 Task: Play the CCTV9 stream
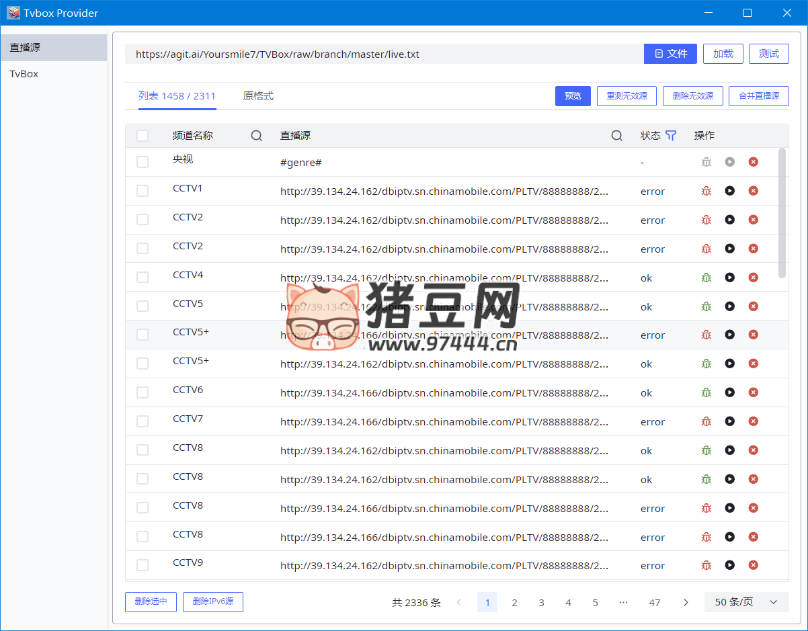pyautogui.click(x=729, y=565)
